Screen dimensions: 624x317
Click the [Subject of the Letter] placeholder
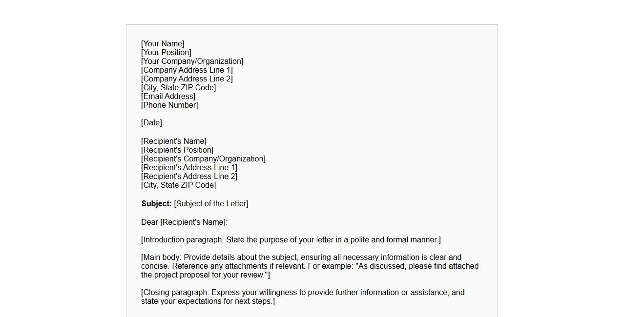(211, 204)
